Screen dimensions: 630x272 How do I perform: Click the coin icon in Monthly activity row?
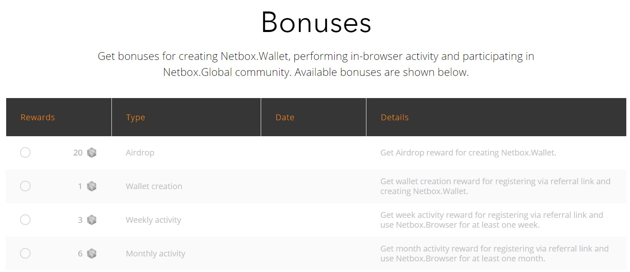click(x=92, y=254)
